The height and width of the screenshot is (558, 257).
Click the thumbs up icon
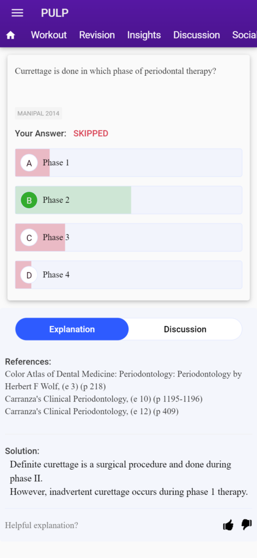coord(228,525)
